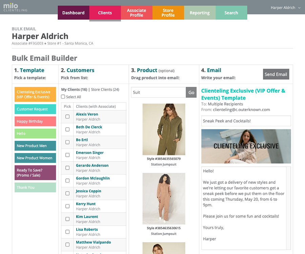Check the box for Alexis Veron
This screenshot has width=305, height=254.
coord(67,117)
